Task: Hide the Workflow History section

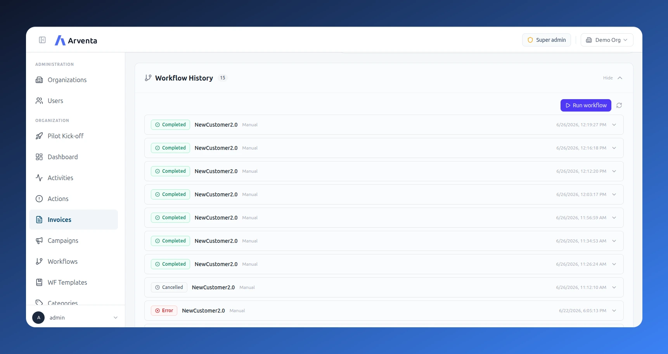Action: point(613,78)
